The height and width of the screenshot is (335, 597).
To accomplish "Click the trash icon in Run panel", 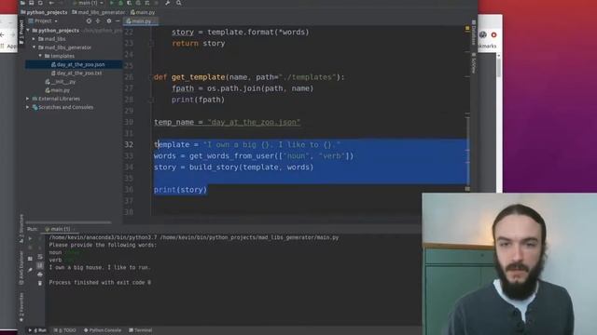I will point(40,283).
